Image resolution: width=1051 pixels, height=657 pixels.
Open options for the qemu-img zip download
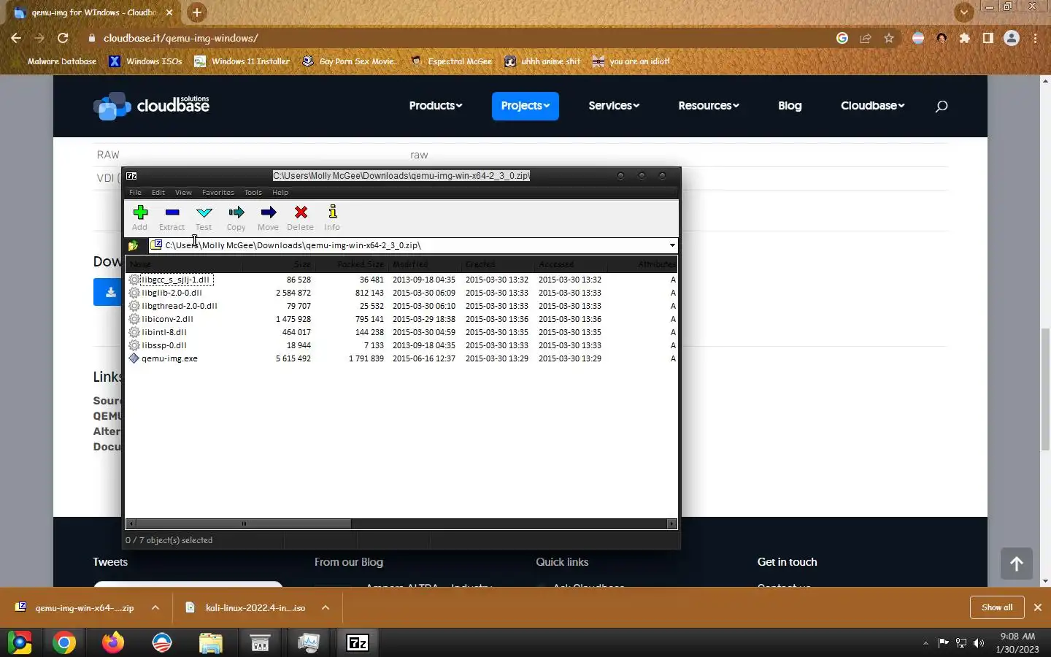(x=155, y=607)
